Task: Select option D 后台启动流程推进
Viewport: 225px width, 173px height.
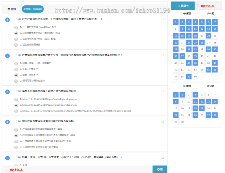Action: (x=16, y=44)
